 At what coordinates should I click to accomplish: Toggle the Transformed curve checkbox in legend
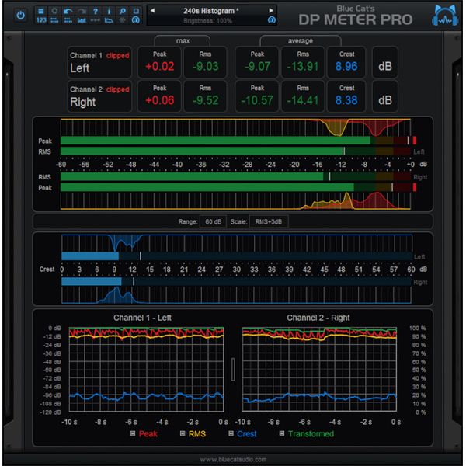pos(281,433)
